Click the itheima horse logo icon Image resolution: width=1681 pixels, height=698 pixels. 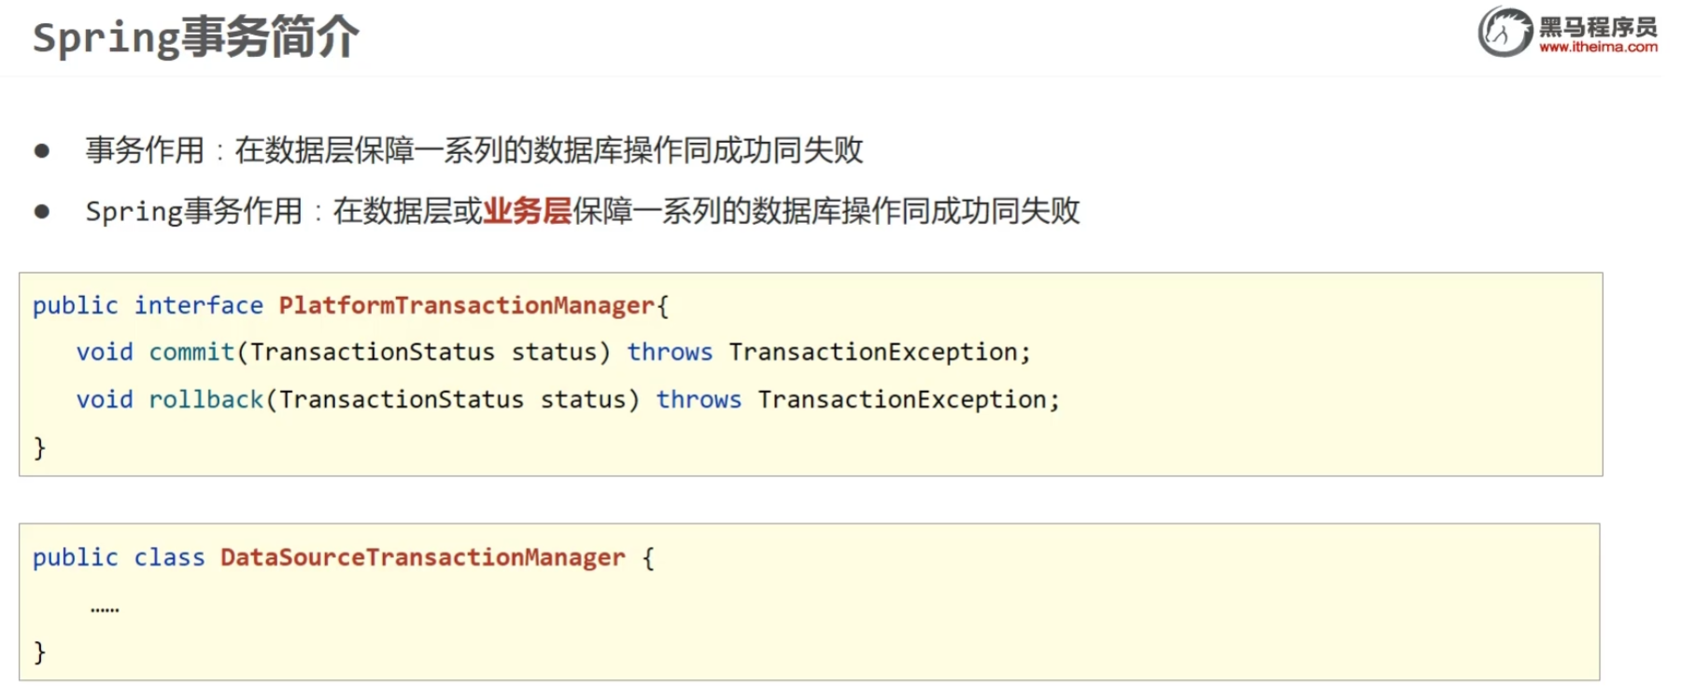pos(1505,32)
